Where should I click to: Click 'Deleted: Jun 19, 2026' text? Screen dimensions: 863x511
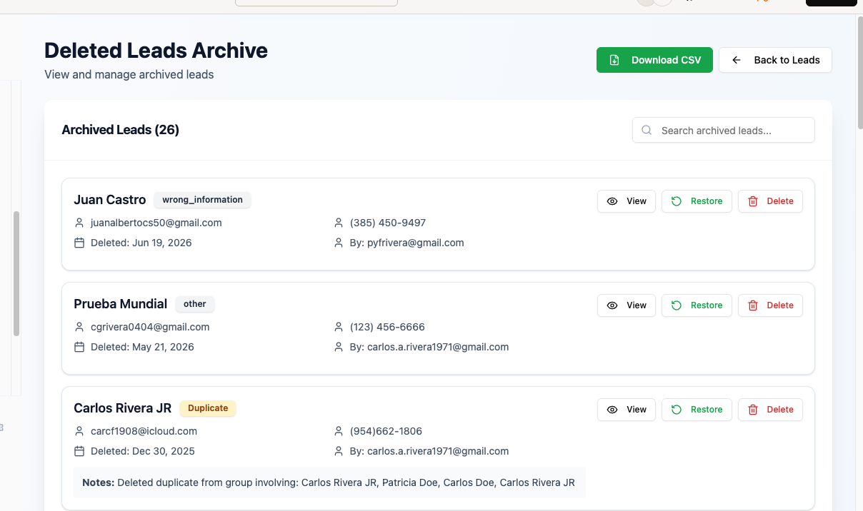tap(141, 243)
